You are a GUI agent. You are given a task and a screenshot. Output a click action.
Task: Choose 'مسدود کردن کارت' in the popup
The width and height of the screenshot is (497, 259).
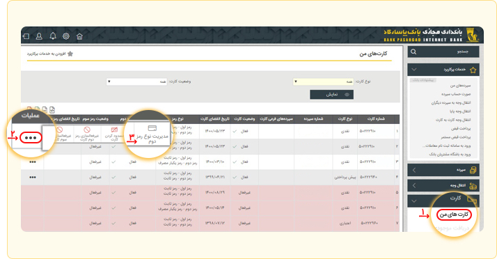114,134
